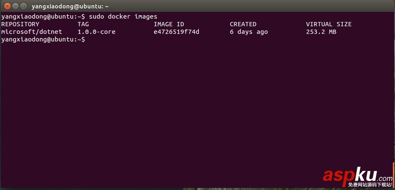Click the first yangxiaodong@ubuntu prompt text
The height and width of the screenshot is (190, 395).
point(42,17)
